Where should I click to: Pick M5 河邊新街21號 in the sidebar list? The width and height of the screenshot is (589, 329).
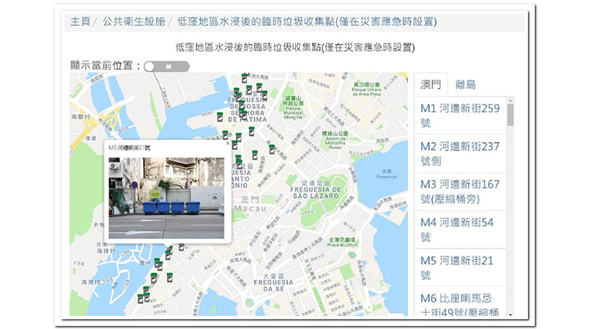pos(459,267)
